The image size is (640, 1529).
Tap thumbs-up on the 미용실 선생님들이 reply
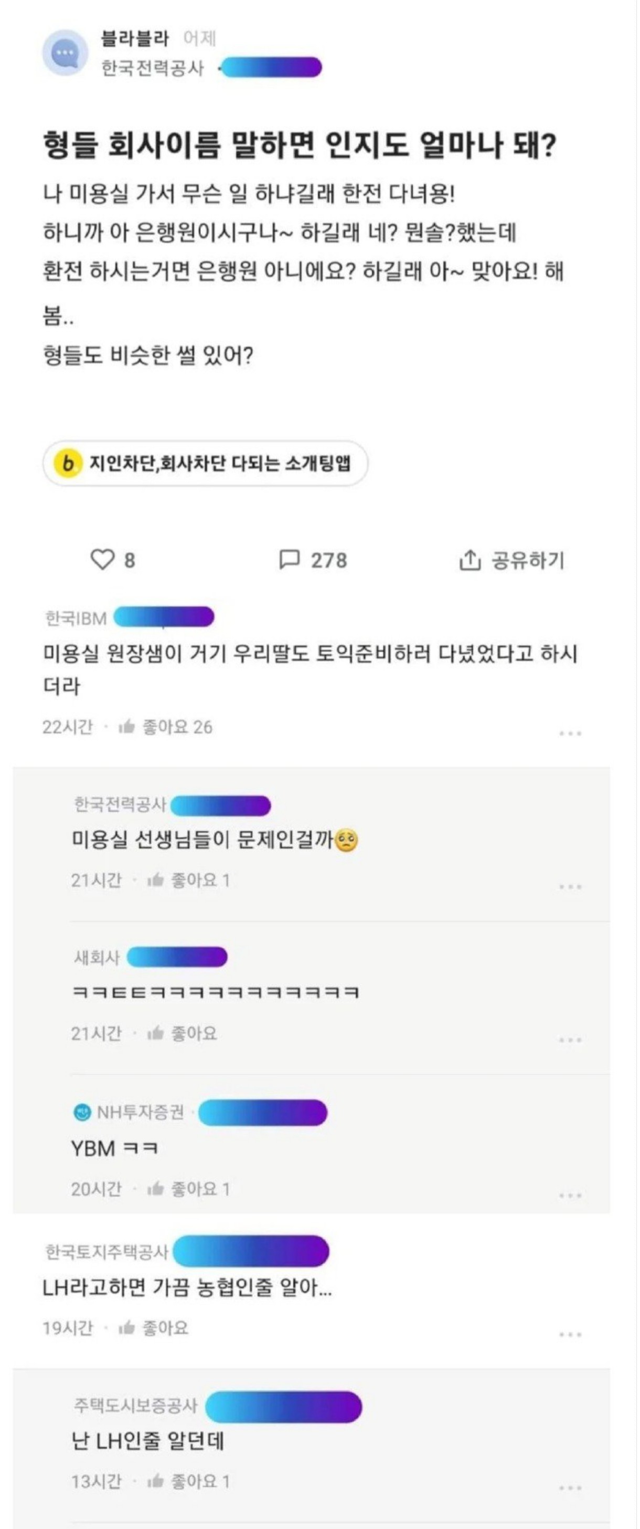(155, 879)
